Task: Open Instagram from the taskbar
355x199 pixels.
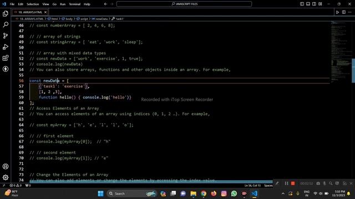Action: point(224,193)
